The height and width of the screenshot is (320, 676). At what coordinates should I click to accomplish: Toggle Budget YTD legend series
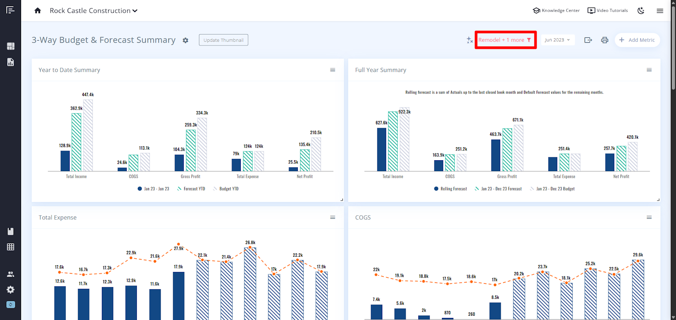[x=226, y=189]
